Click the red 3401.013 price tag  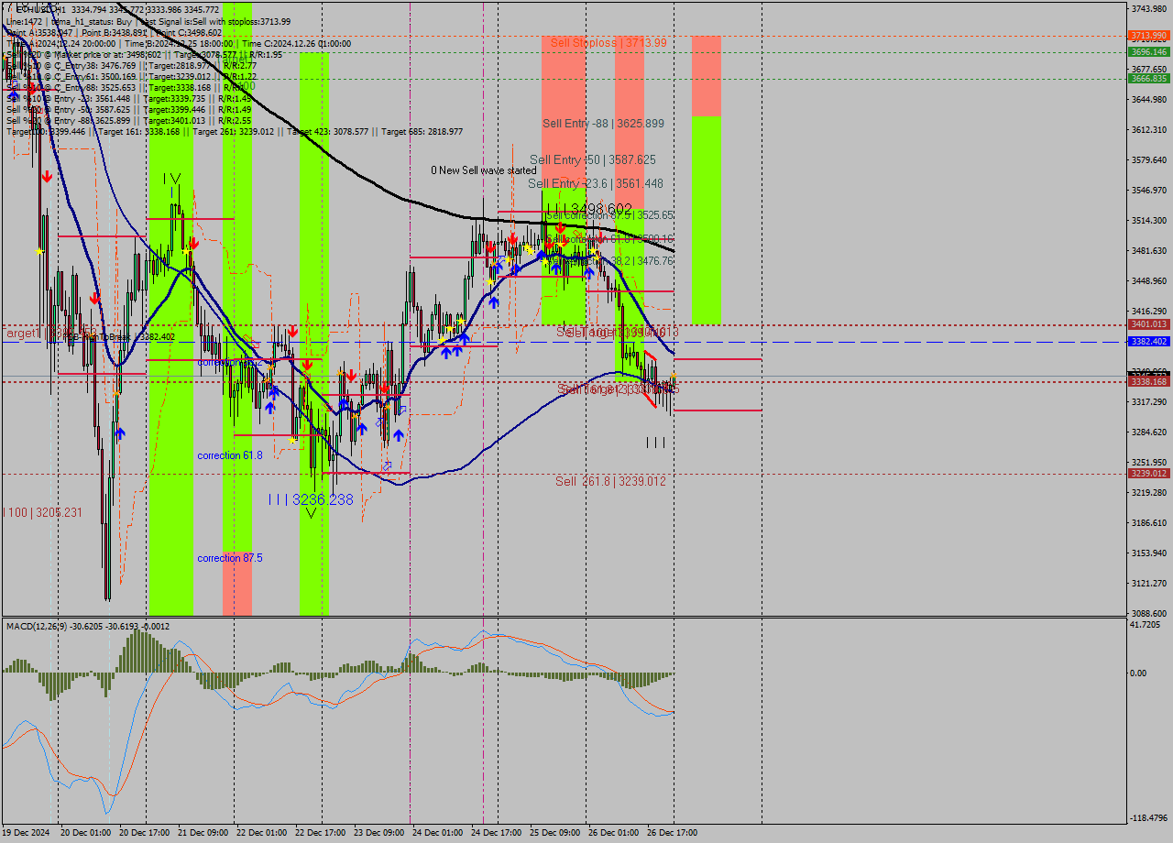[1149, 324]
